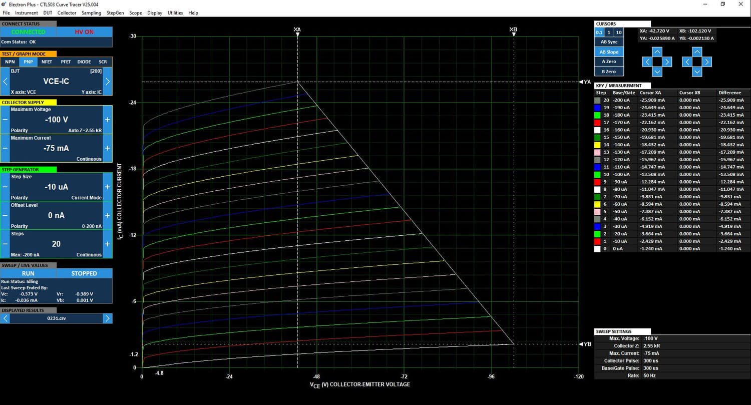Open the Scope menu
The height and width of the screenshot is (405, 751).
point(136,13)
